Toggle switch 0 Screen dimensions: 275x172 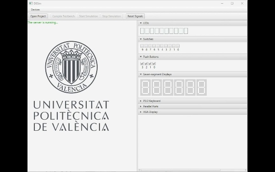[178, 46]
